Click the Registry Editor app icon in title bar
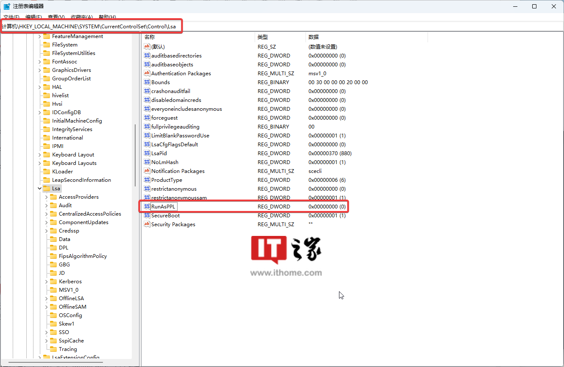The image size is (564, 367). click(7, 7)
